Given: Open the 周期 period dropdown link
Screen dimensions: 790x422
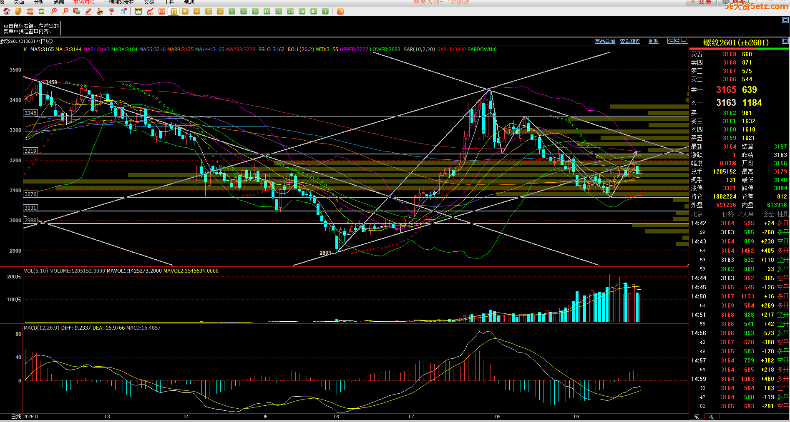Looking at the screenshot, I should pos(653,41).
